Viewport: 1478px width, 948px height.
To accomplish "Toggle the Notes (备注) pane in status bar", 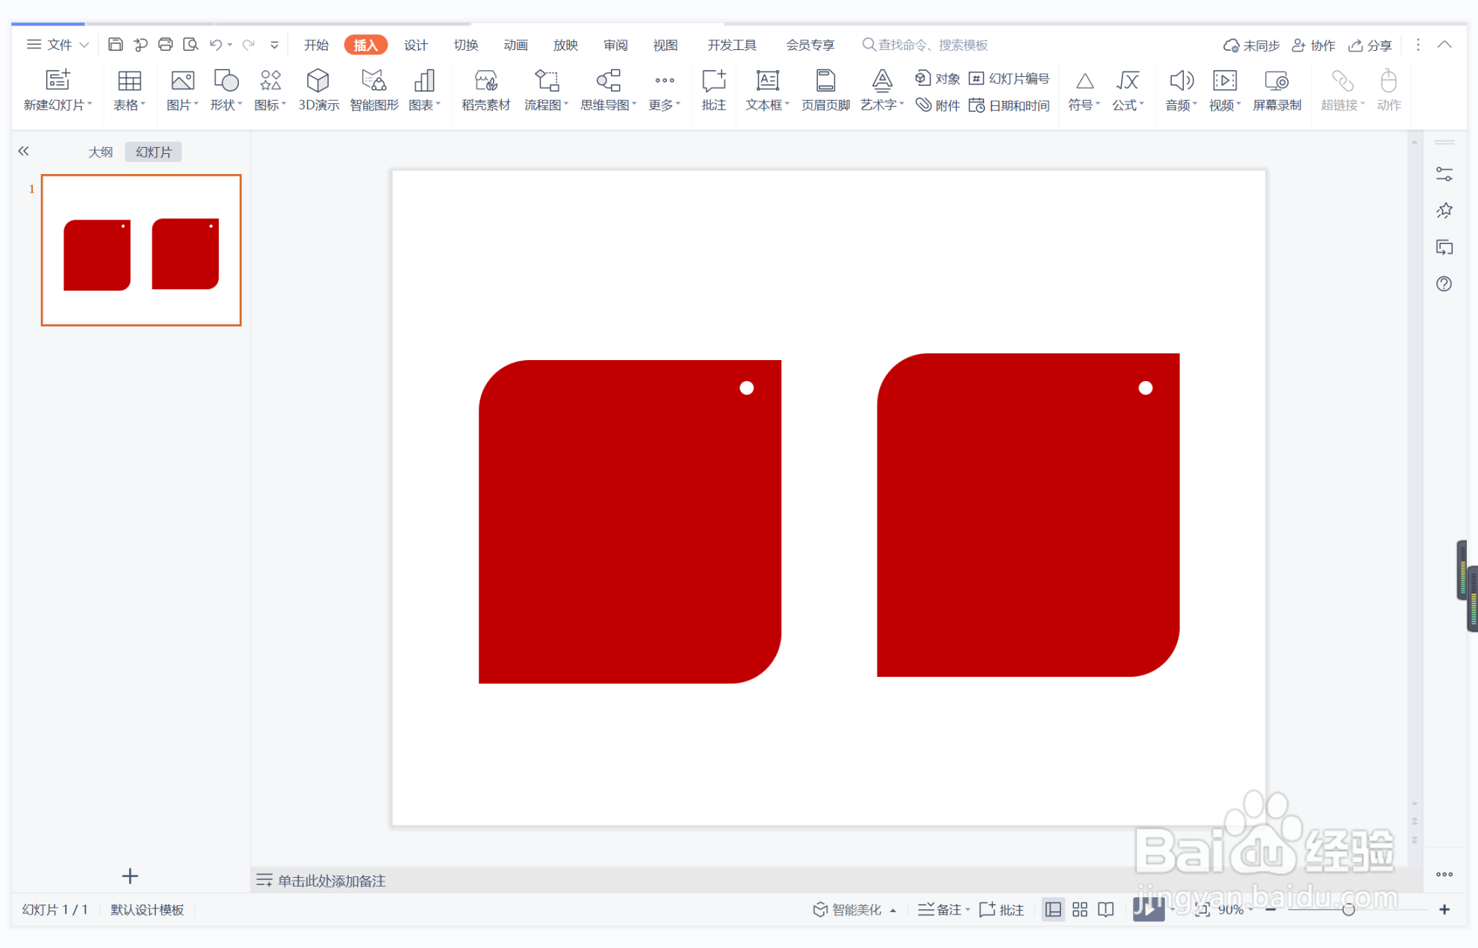I will (943, 909).
